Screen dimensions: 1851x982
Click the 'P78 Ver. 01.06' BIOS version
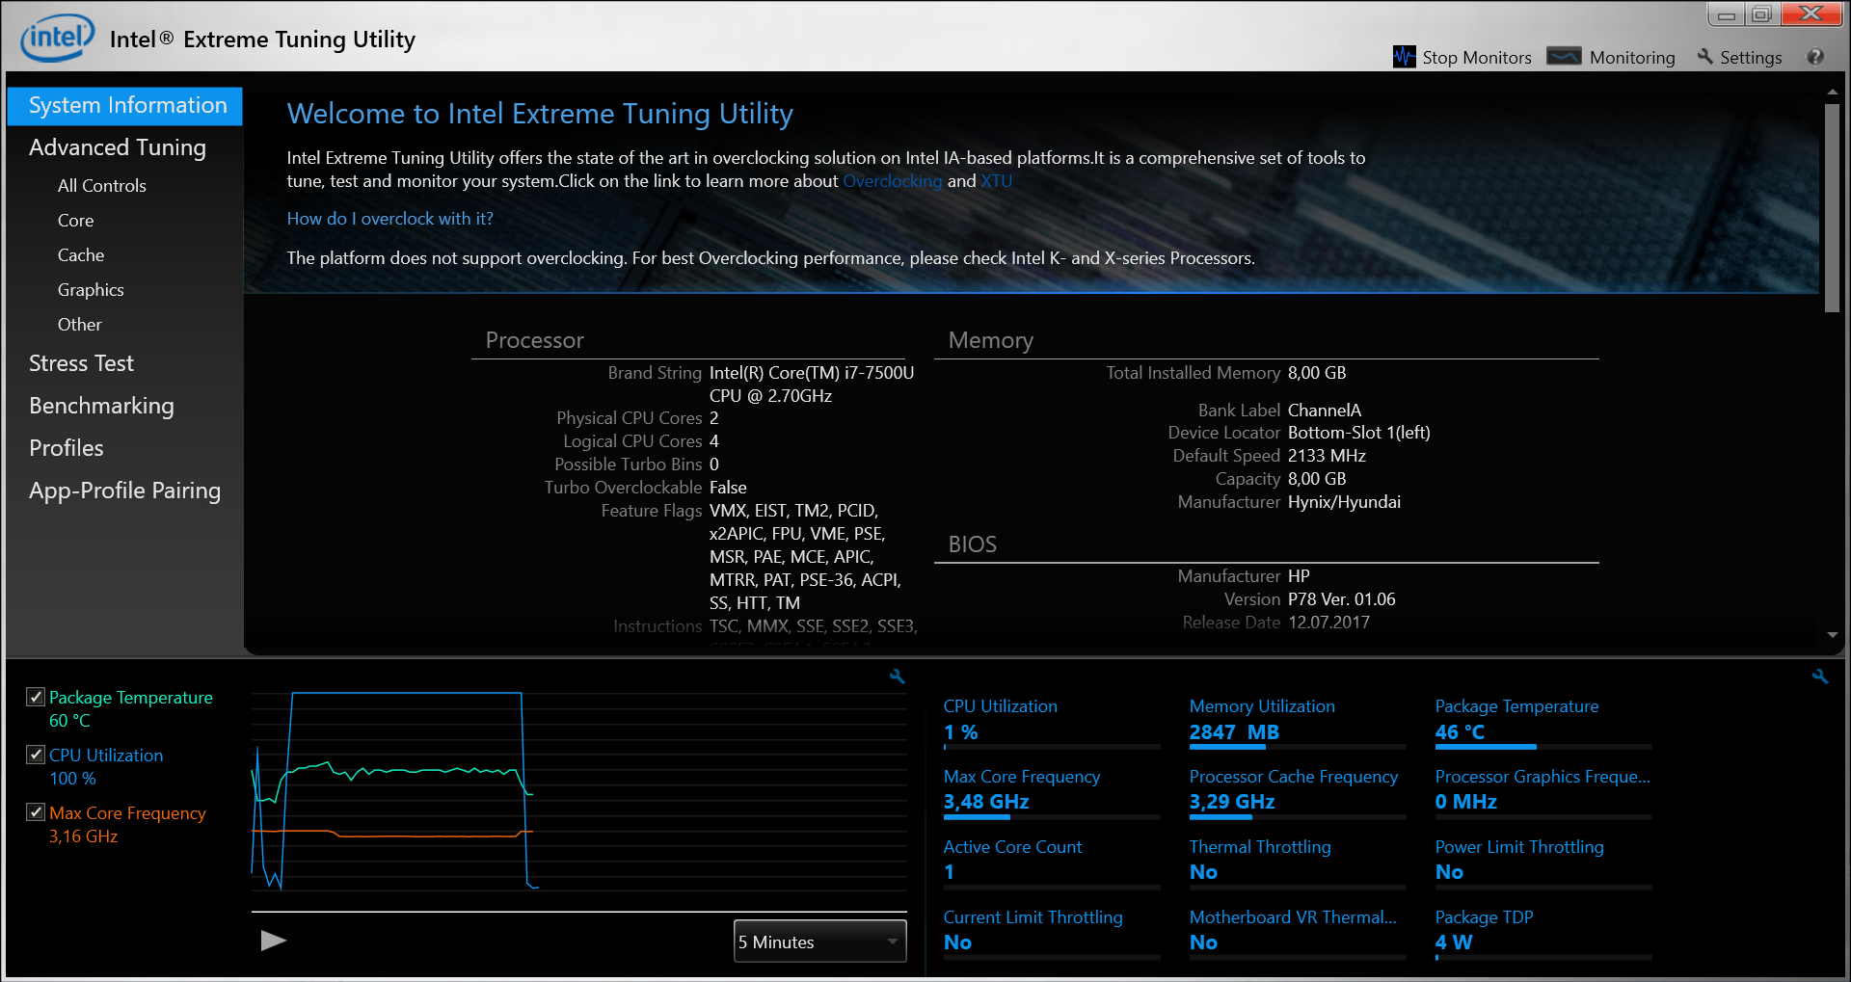[1341, 599]
